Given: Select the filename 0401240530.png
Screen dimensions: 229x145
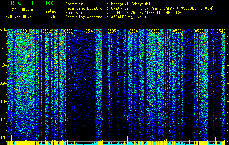Looking at the screenshot, I should (19, 9).
